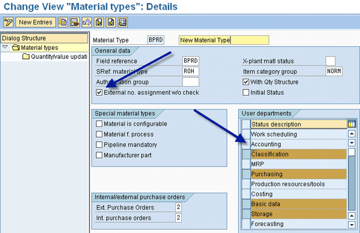Viewport: 360px width, 233px height.
Task: Click the Ext. Purchase Orders value field
Action: coord(178,207)
